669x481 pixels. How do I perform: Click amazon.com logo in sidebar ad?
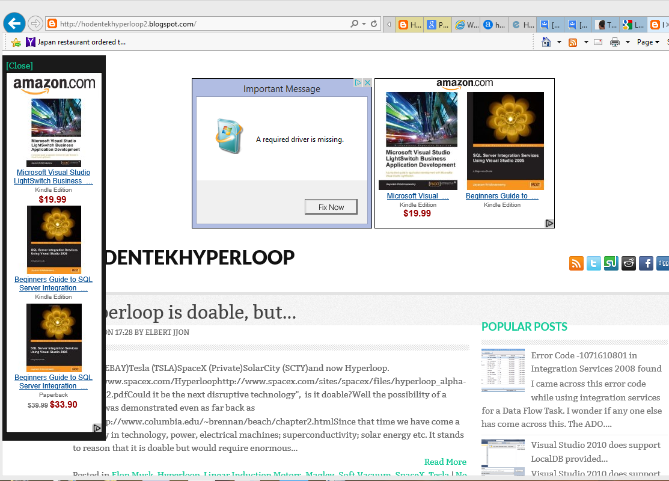(x=54, y=84)
